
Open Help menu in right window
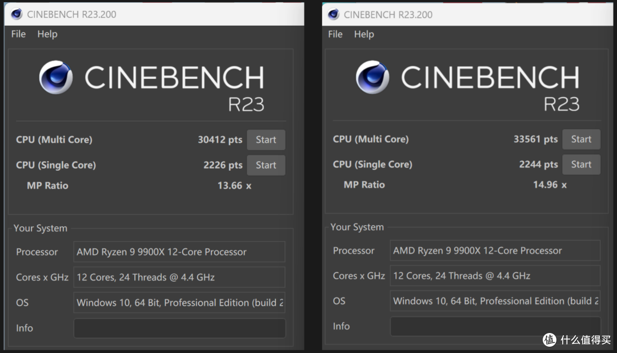[364, 34]
